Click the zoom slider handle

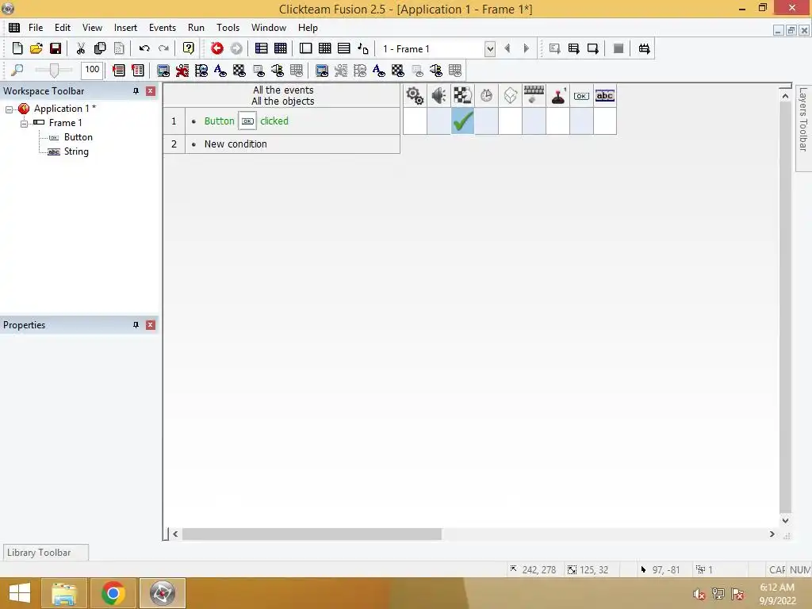pyautogui.click(x=54, y=70)
